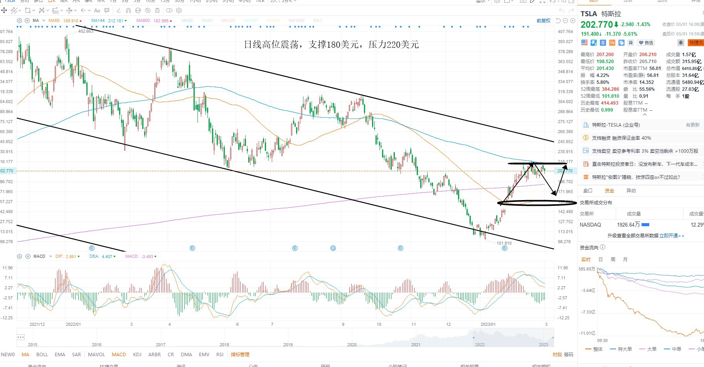Add TSLA to watchlist via 自选 button
The height and width of the screenshot is (367, 704).
point(646,43)
